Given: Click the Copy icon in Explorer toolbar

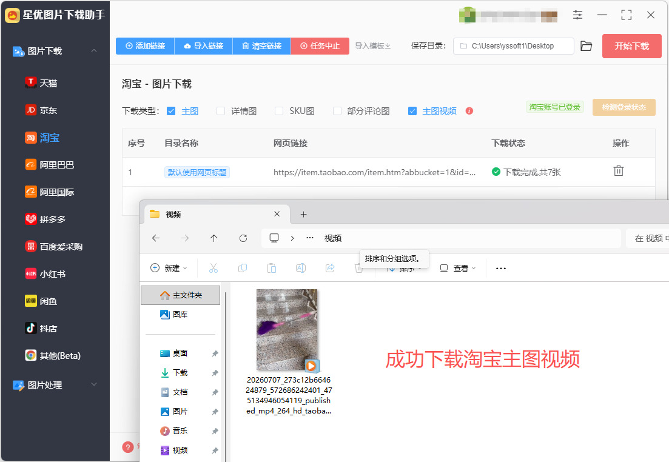Looking at the screenshot, I should [x=243, y=268].
